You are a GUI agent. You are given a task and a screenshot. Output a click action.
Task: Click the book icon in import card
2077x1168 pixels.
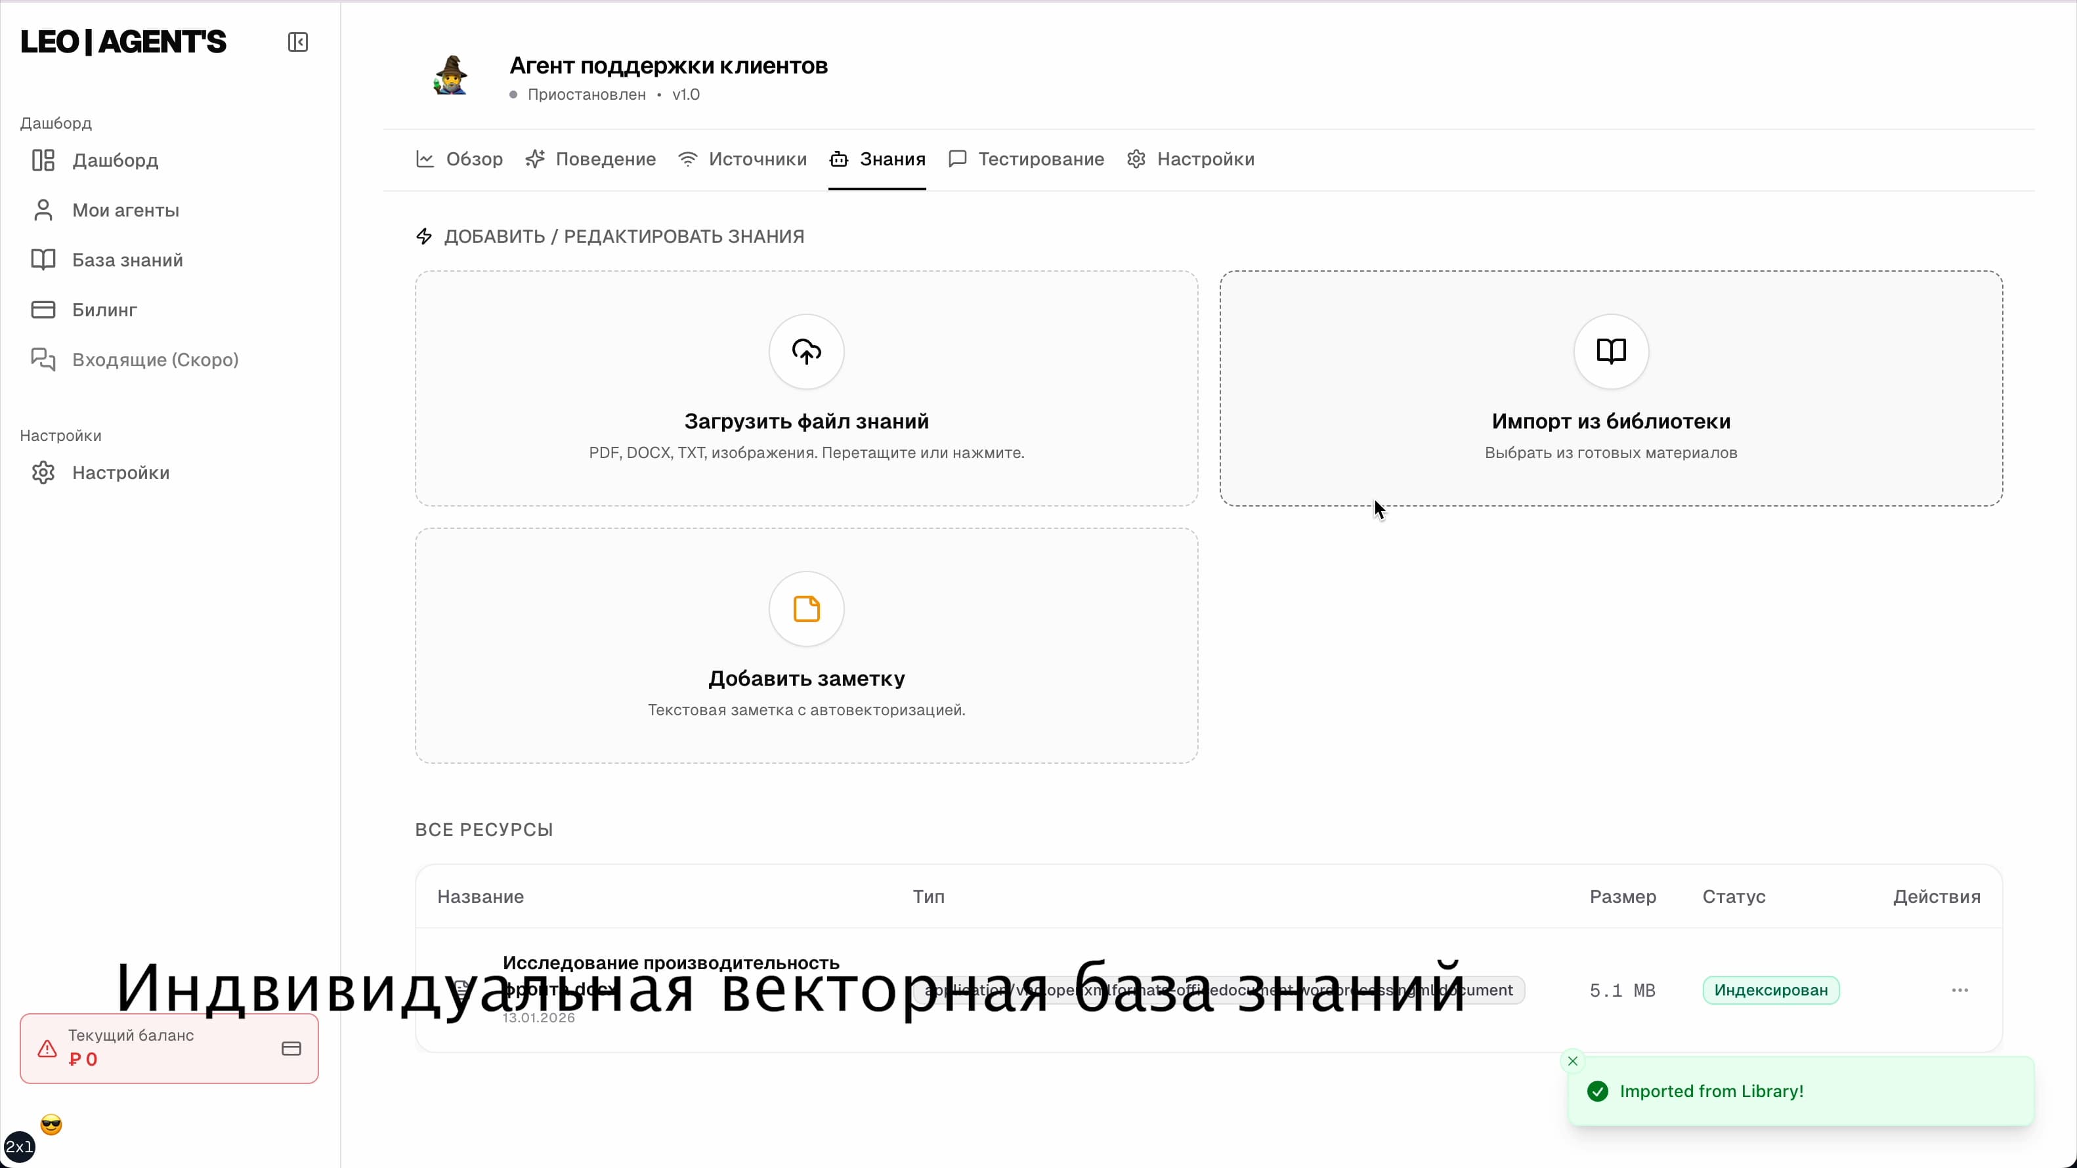point(1610,352)
